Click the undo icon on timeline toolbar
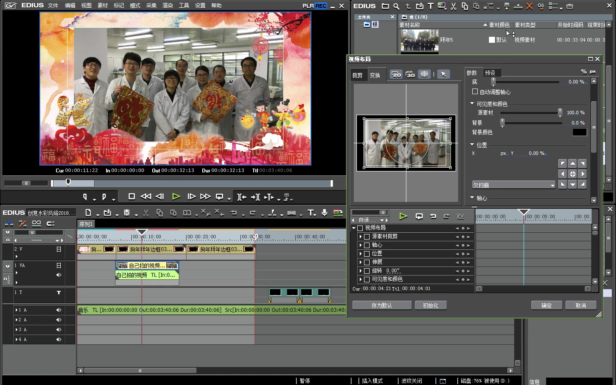This screenshot has width=616, height=385. pos(234,213)
